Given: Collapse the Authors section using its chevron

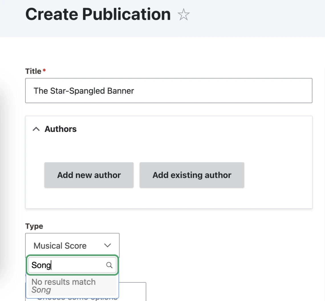Looking at the screenshot, I should [x=36, y=129].
